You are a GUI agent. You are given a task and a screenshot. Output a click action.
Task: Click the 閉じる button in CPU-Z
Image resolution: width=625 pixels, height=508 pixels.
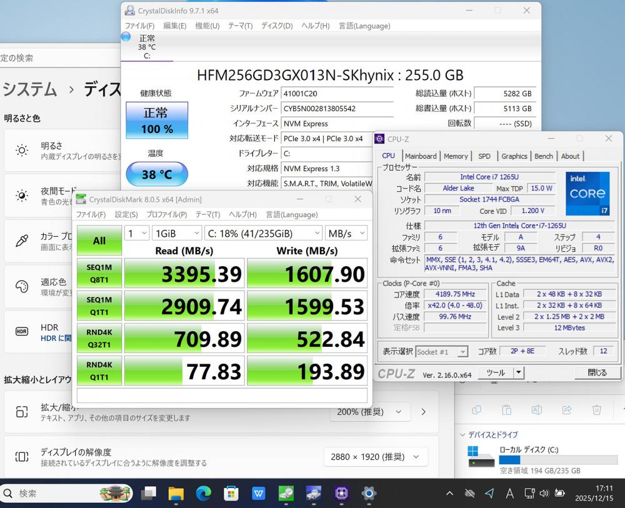[x=597, y=372]
